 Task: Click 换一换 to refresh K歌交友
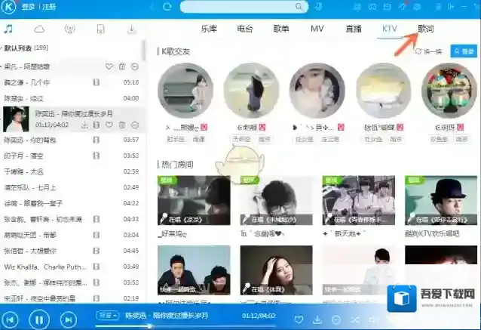(x=428, y=51)
